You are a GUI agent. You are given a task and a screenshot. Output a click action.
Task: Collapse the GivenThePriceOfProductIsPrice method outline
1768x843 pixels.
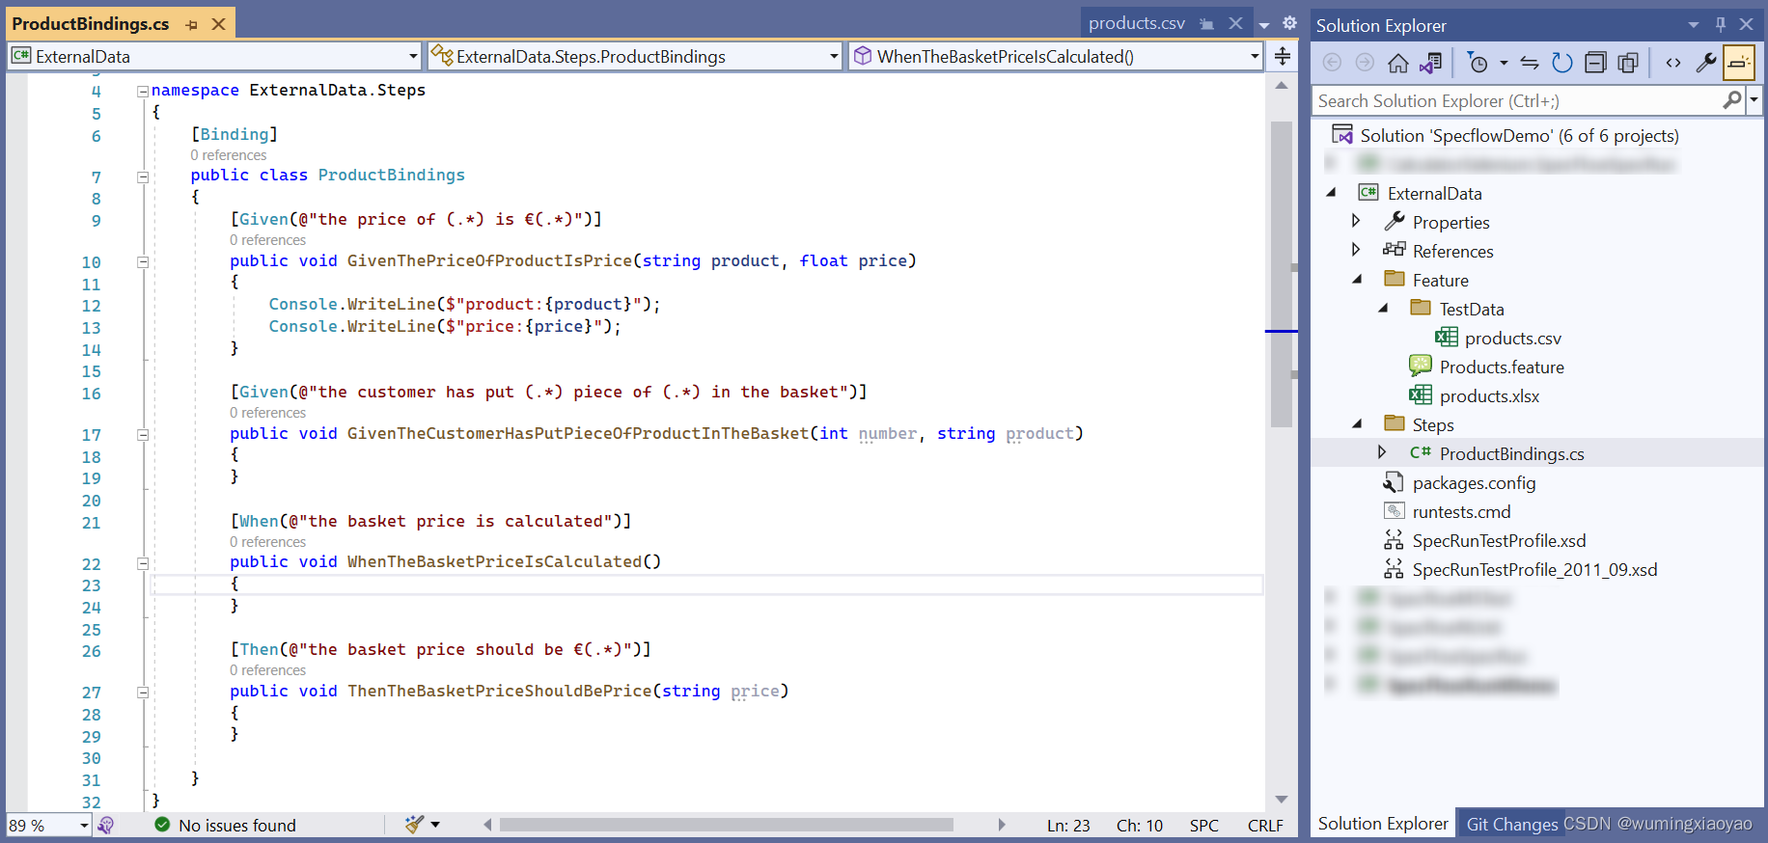click(143, 262)
